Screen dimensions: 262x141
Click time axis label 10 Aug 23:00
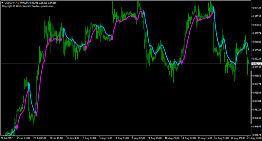click(172, 138)
